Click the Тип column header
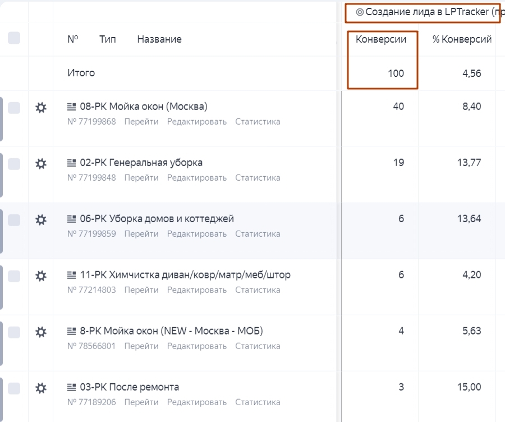The width and height of the screenshot is (505, 422). (x=108, y=39)
